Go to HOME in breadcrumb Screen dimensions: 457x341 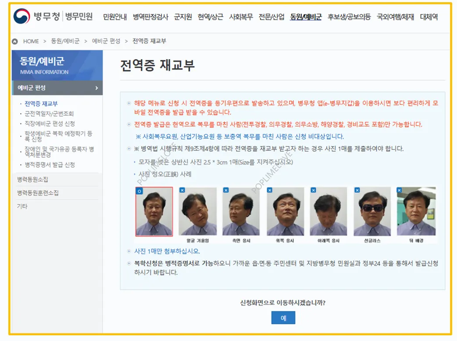click(x=31, y=41)
